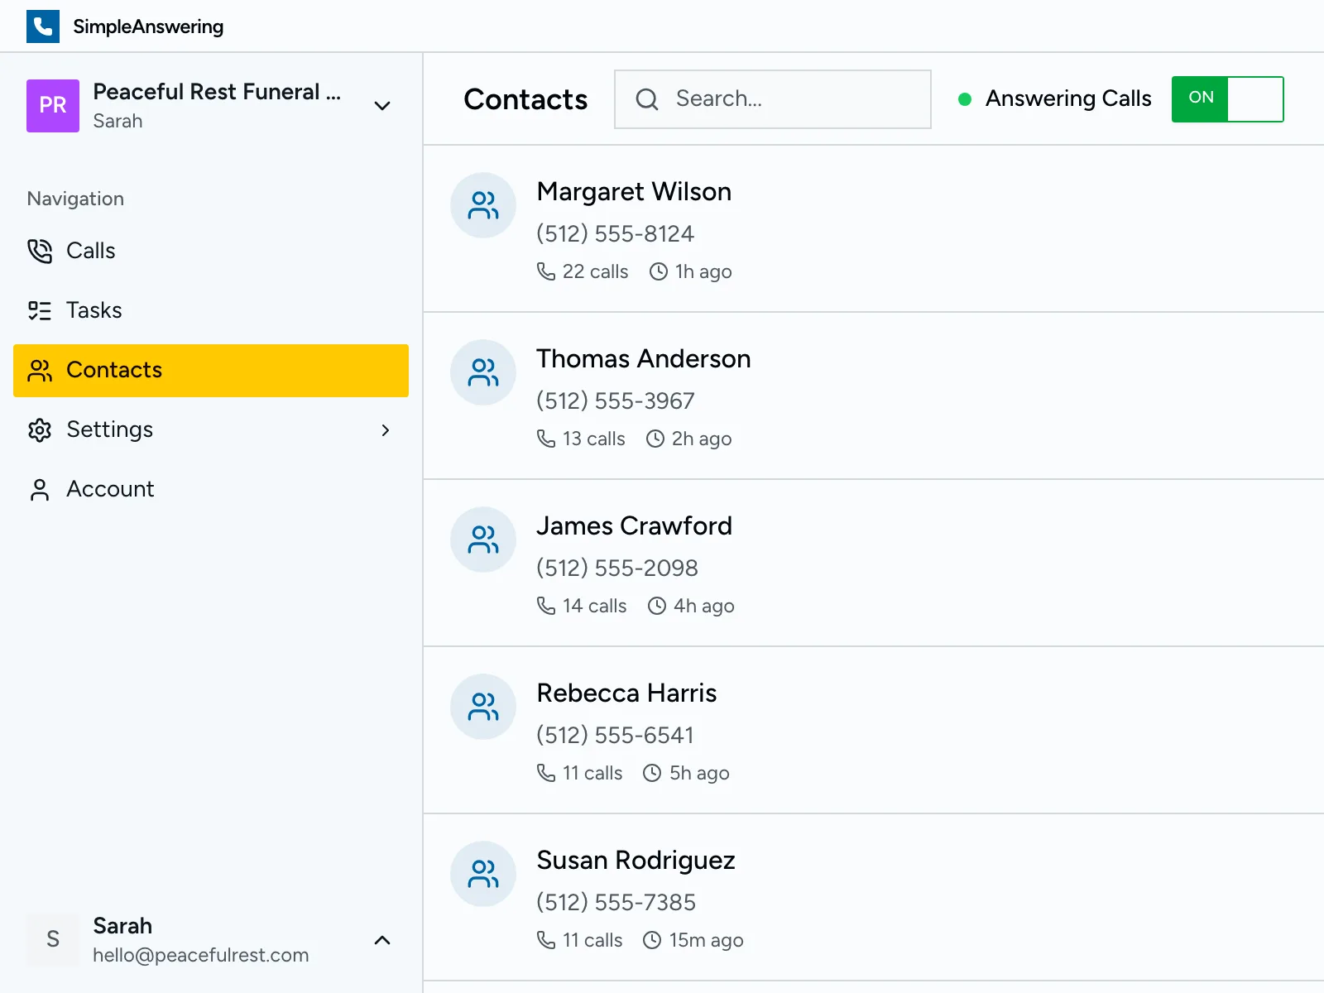The width and height of the screenshot is (1324, 993).
Task: Open the Calls navigation icon
Action: point(39,251)
